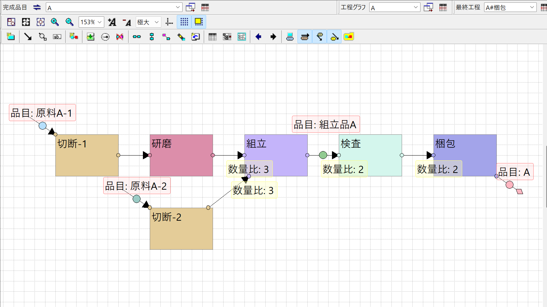Image resolution: width=547 pixels, height=307 pixels.
Task: Click the 品目: 原料A-2 label
Action: click(x=137, y=186)
